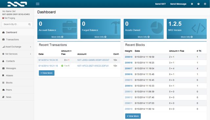Image resolution: width=210 pixels, height=120 pixels.
Task: Open block height 209819
Action: click(x=129, y=57)
